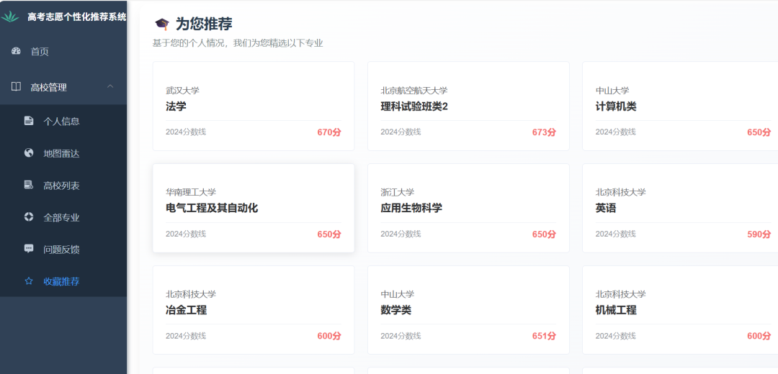Select the 全部专业 menu entry
This screenshot has height=374, width=778.
pos(63,217)
